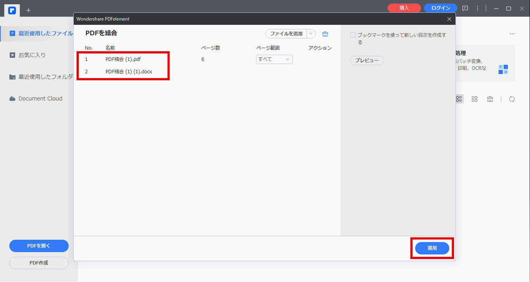Open the ページ範囲 すべて dropdown
The width and height of the screenshot is (530, 282).
click(x=274, y=59)
